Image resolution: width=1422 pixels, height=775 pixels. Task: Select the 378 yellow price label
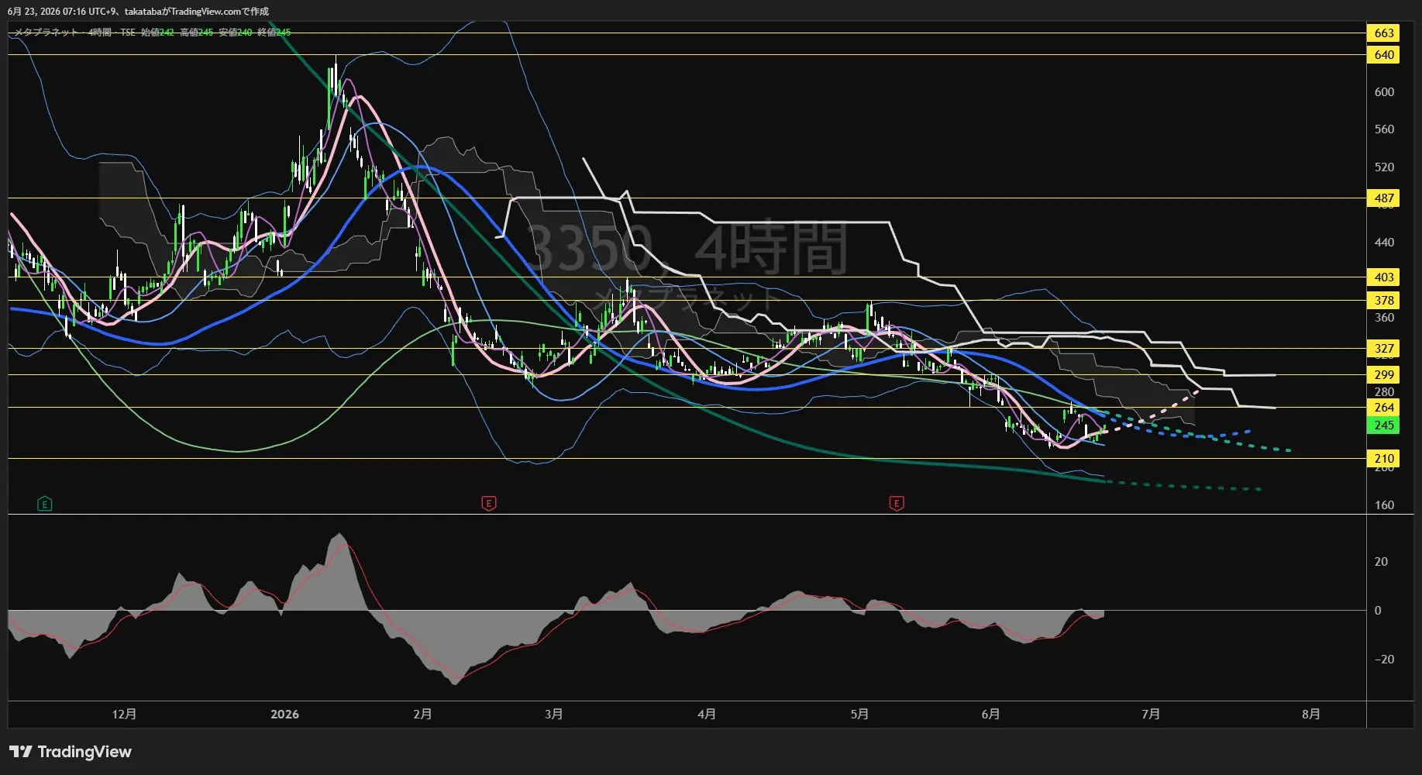click(x=1384, y=300)
